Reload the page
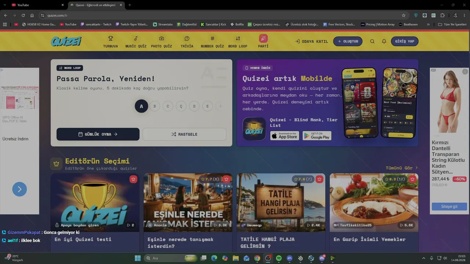470x264 pixels. [23, 15]
